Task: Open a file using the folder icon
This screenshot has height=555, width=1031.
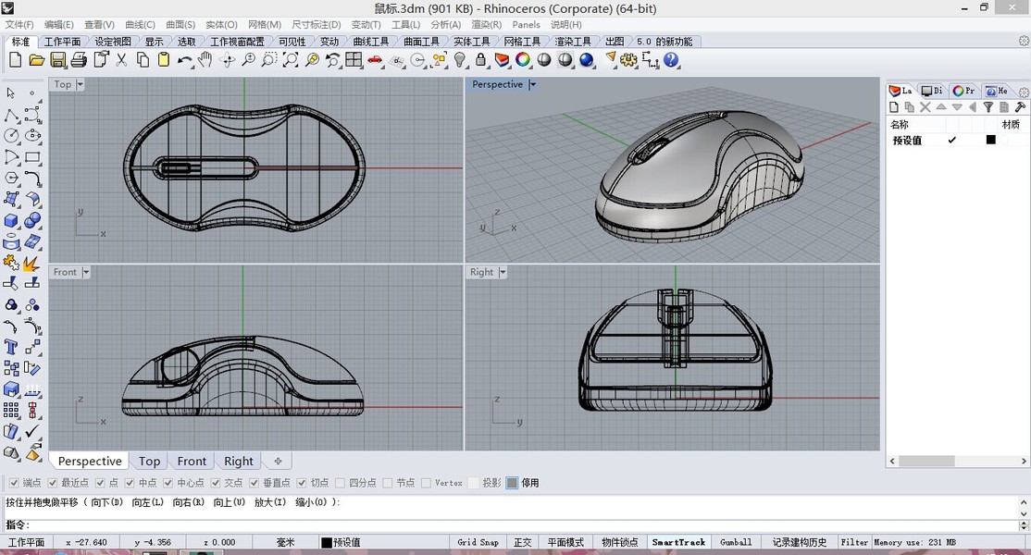Action: (x=36, y=60)
